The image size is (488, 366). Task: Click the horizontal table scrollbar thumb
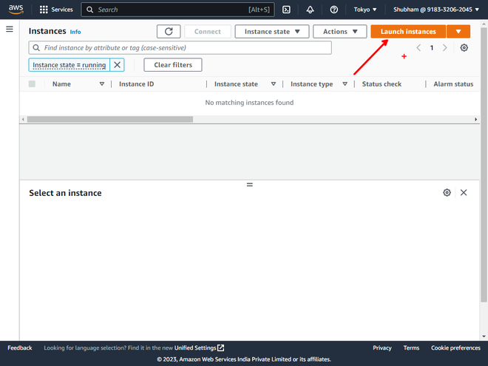click(110, 119)
